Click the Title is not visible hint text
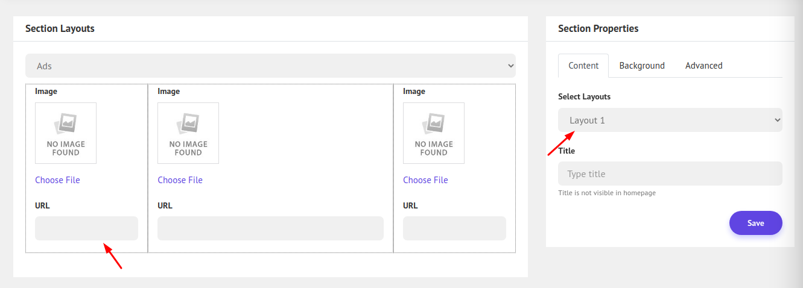This screenshot has height=288, width=803. click(x=606, y=193)
